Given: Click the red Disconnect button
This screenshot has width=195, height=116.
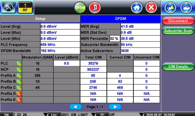Looking at the screenshot, I should [178, 21].
